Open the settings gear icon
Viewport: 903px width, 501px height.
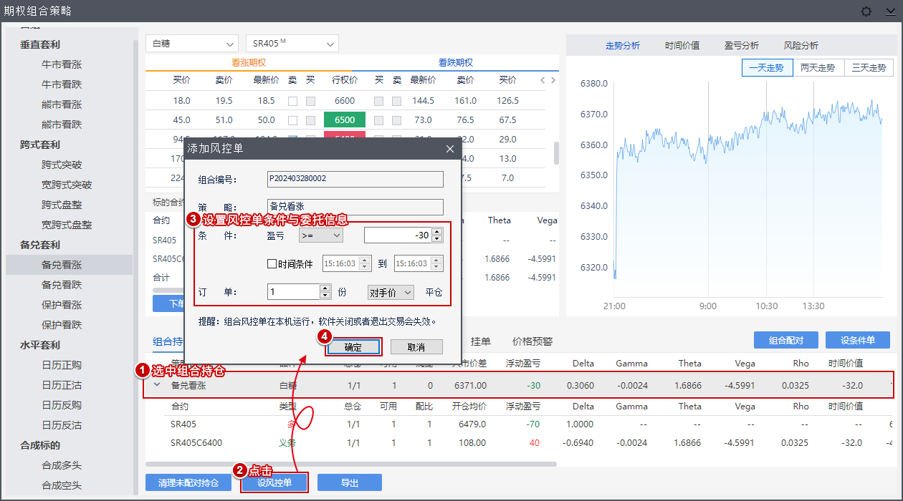click(866, 11)
